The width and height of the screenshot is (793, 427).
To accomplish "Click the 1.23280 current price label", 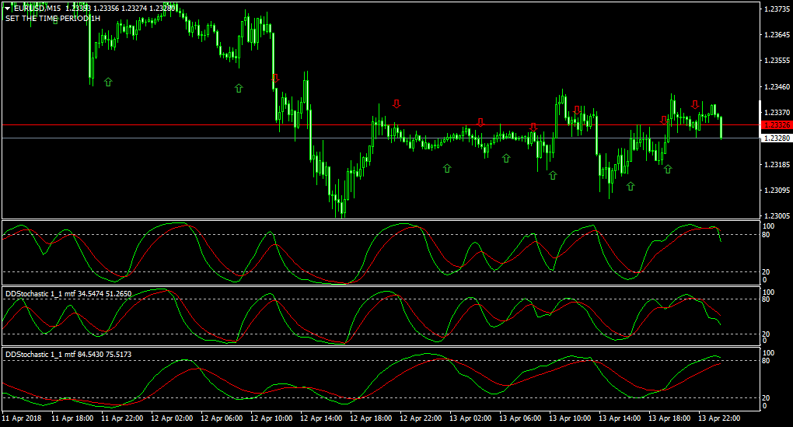I will pyautogui.click(x=777, y=138).
